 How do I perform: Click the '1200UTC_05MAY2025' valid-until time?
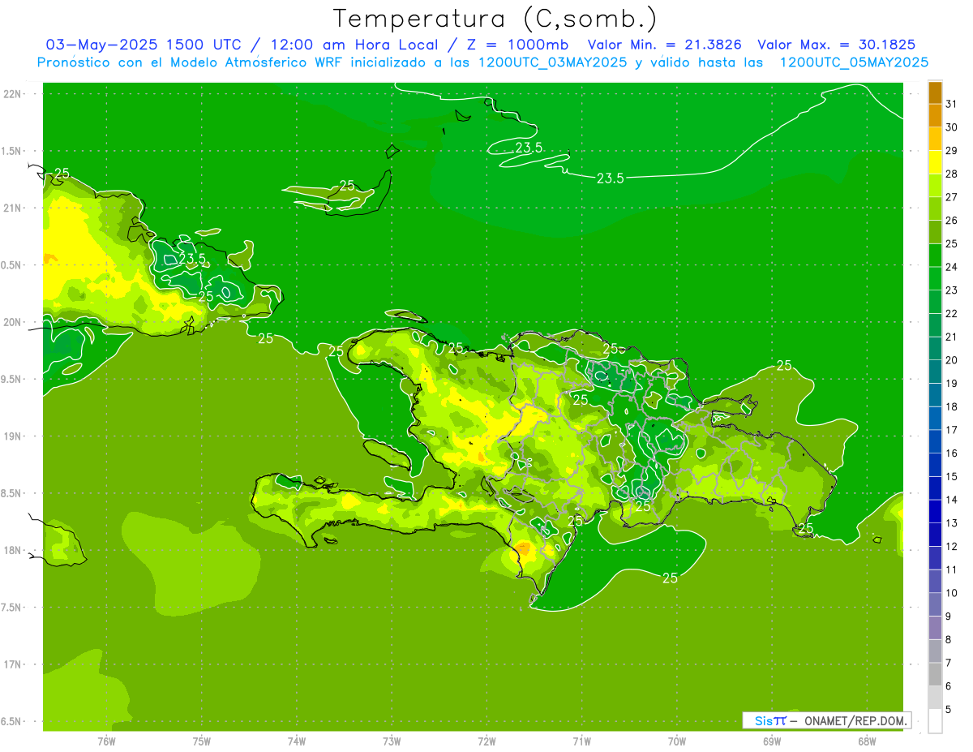tap(854, 62)
